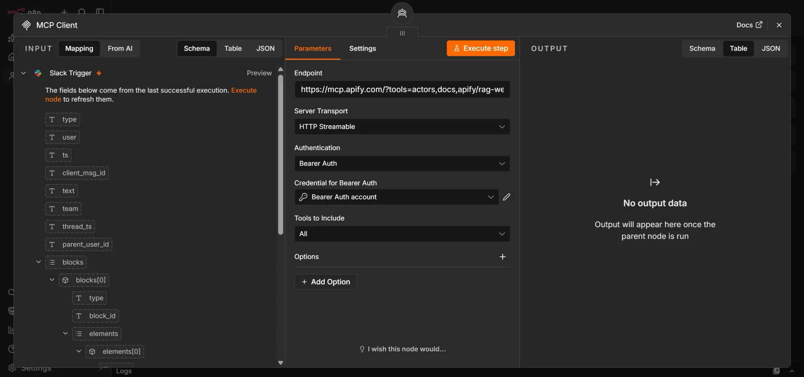The height and width of the screenshot is (377, 804).
Task: Click the Slack Trigger lightning bolt icon
Action: (99, 73)
